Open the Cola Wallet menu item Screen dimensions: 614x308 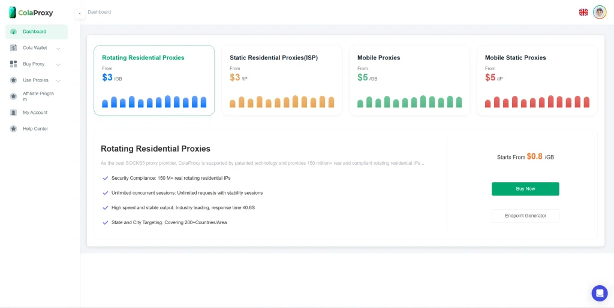37,48
